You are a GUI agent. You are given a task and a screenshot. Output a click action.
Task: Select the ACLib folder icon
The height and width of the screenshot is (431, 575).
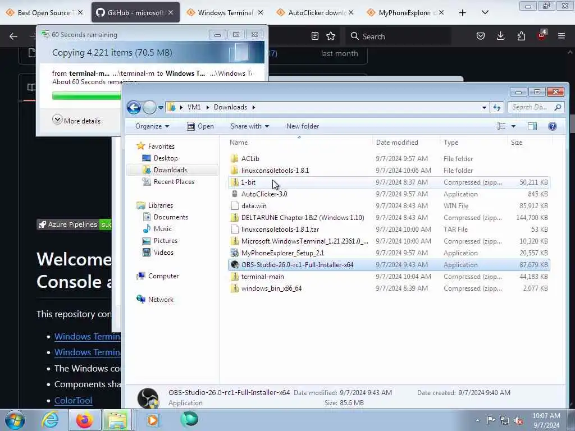[235, 159]
